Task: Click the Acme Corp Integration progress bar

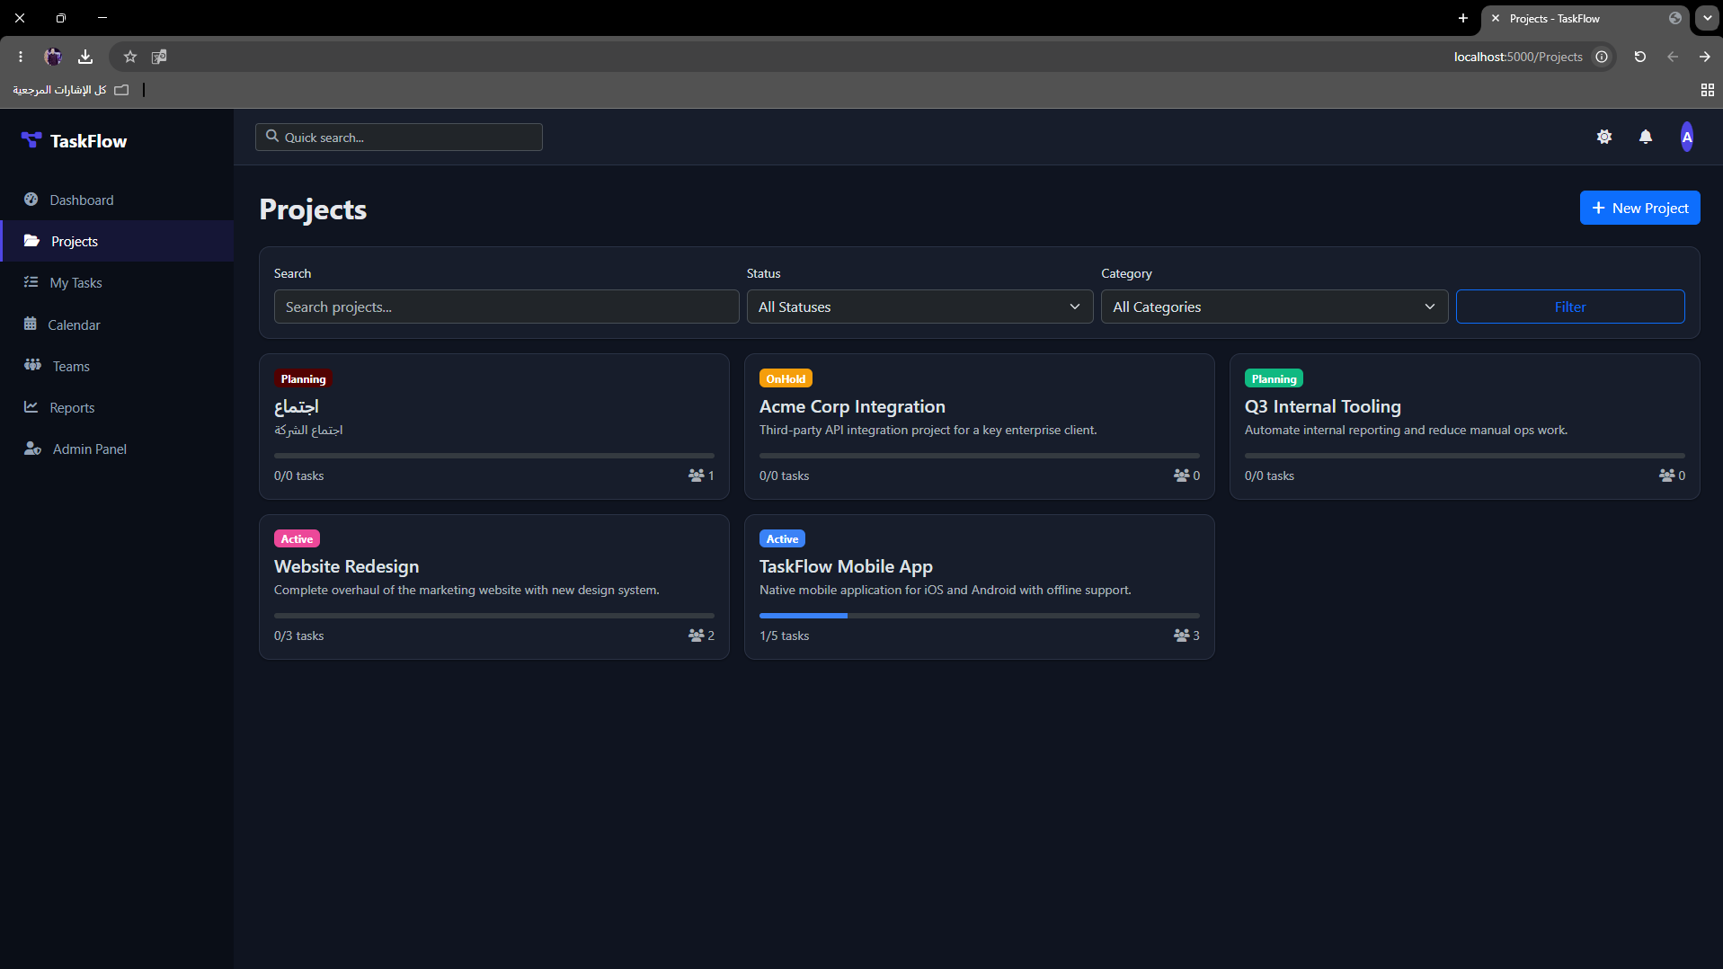Action: (x=980, y=456)
